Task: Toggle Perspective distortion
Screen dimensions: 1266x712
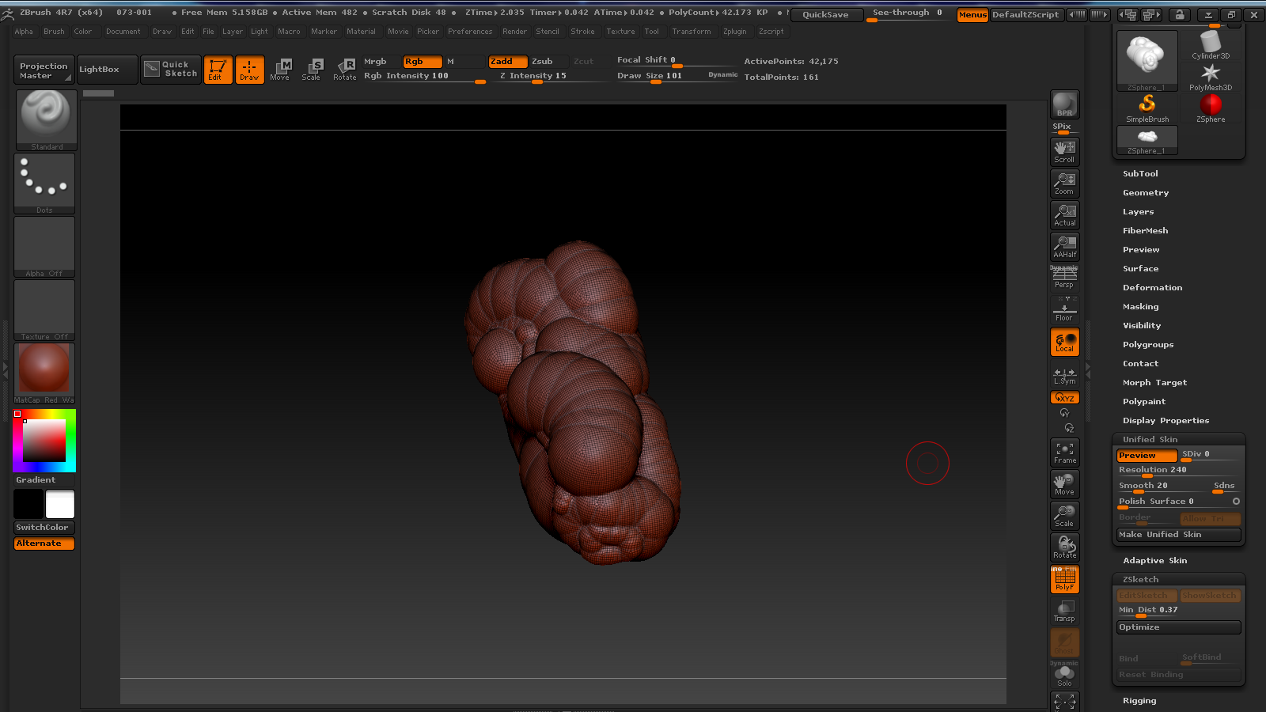Action: click(1064, 278)
